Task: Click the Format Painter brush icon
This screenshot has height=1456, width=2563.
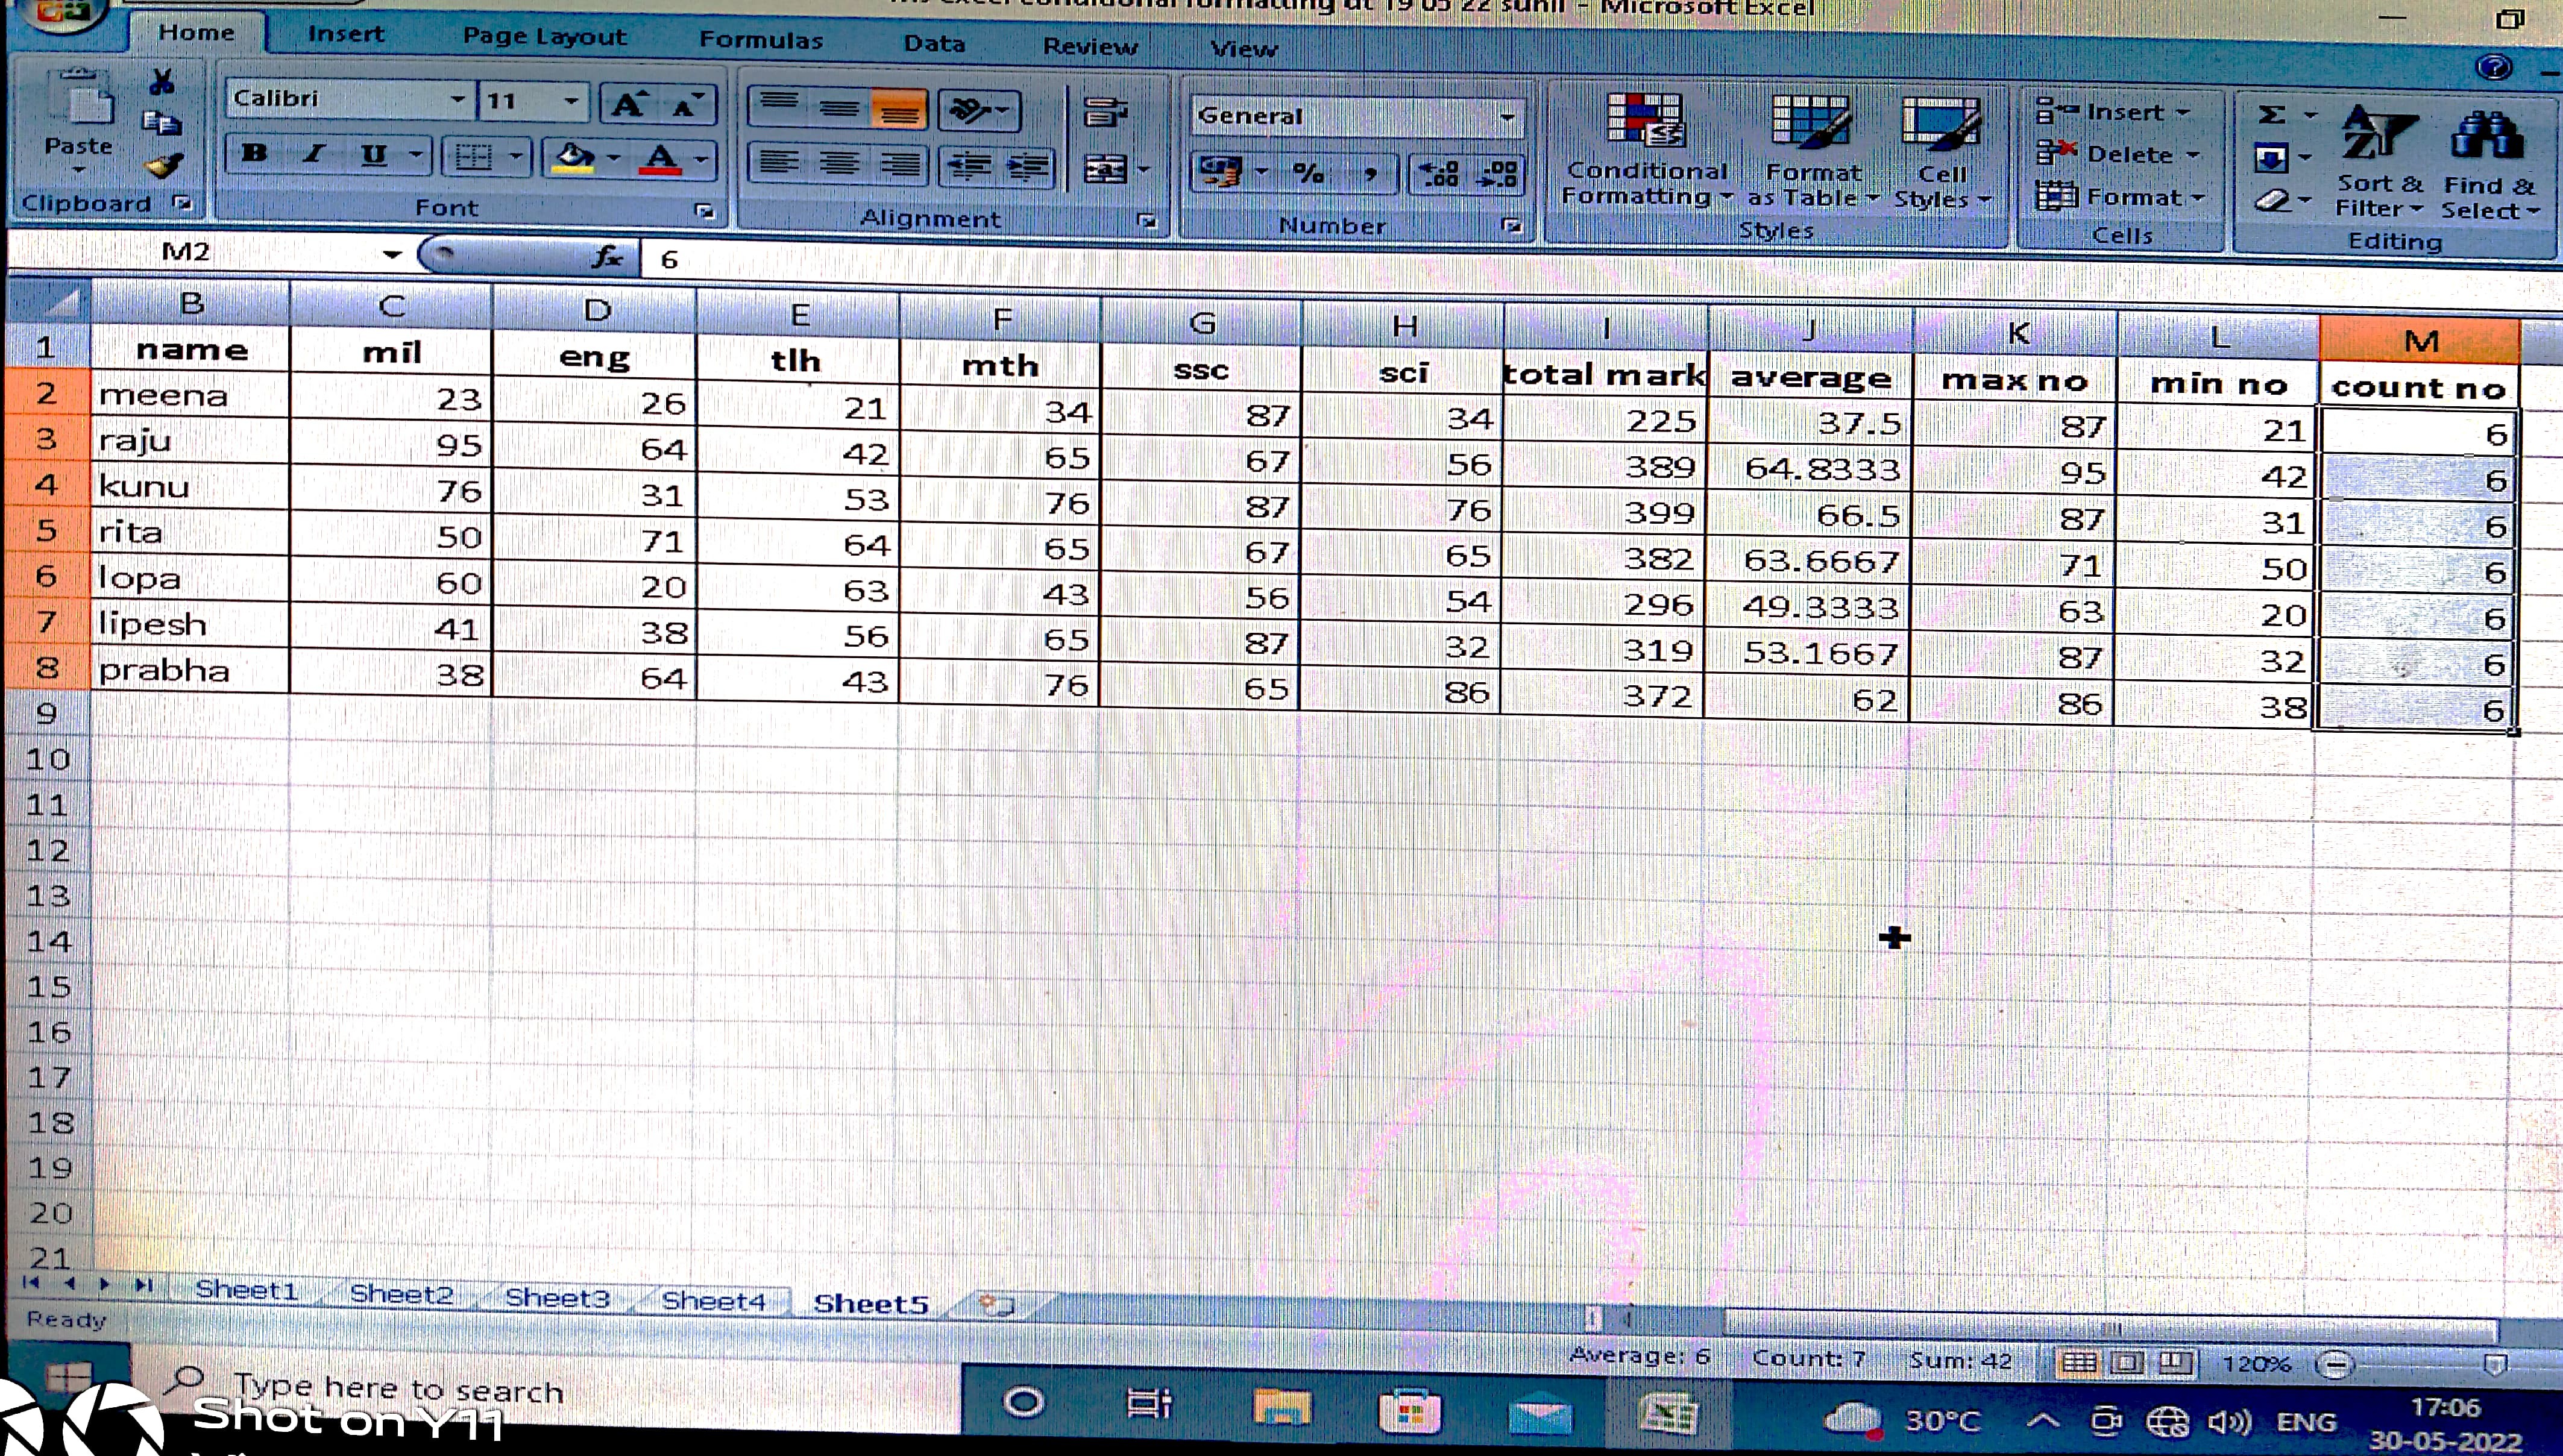Action: pos(163,165)
